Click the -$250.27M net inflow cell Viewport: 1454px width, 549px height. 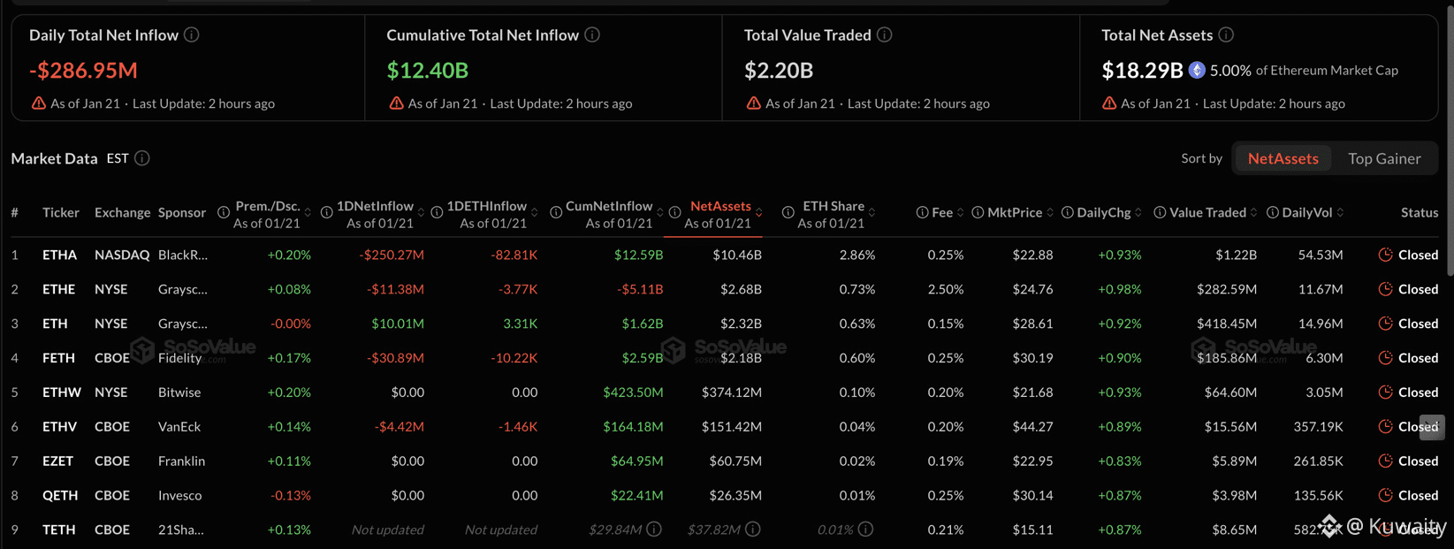392,255
